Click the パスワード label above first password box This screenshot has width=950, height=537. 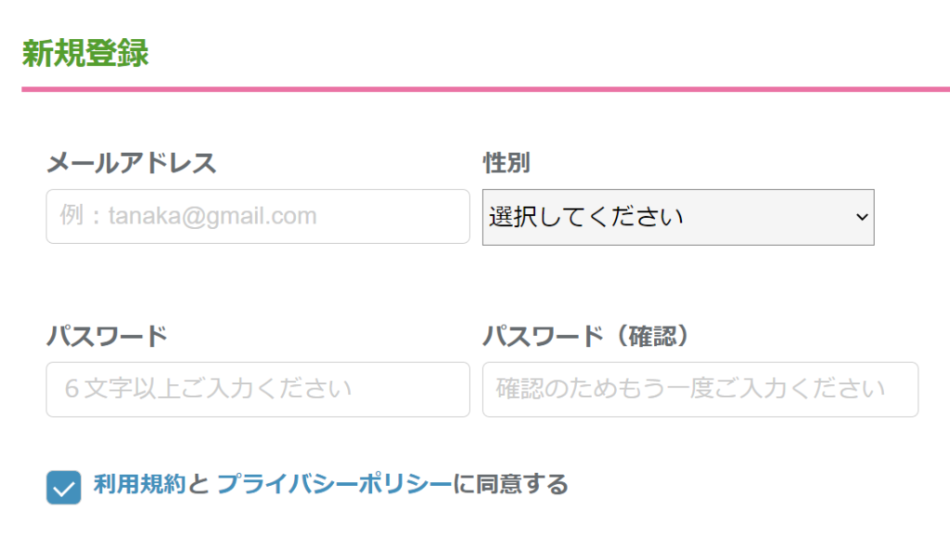coord(107,336)
